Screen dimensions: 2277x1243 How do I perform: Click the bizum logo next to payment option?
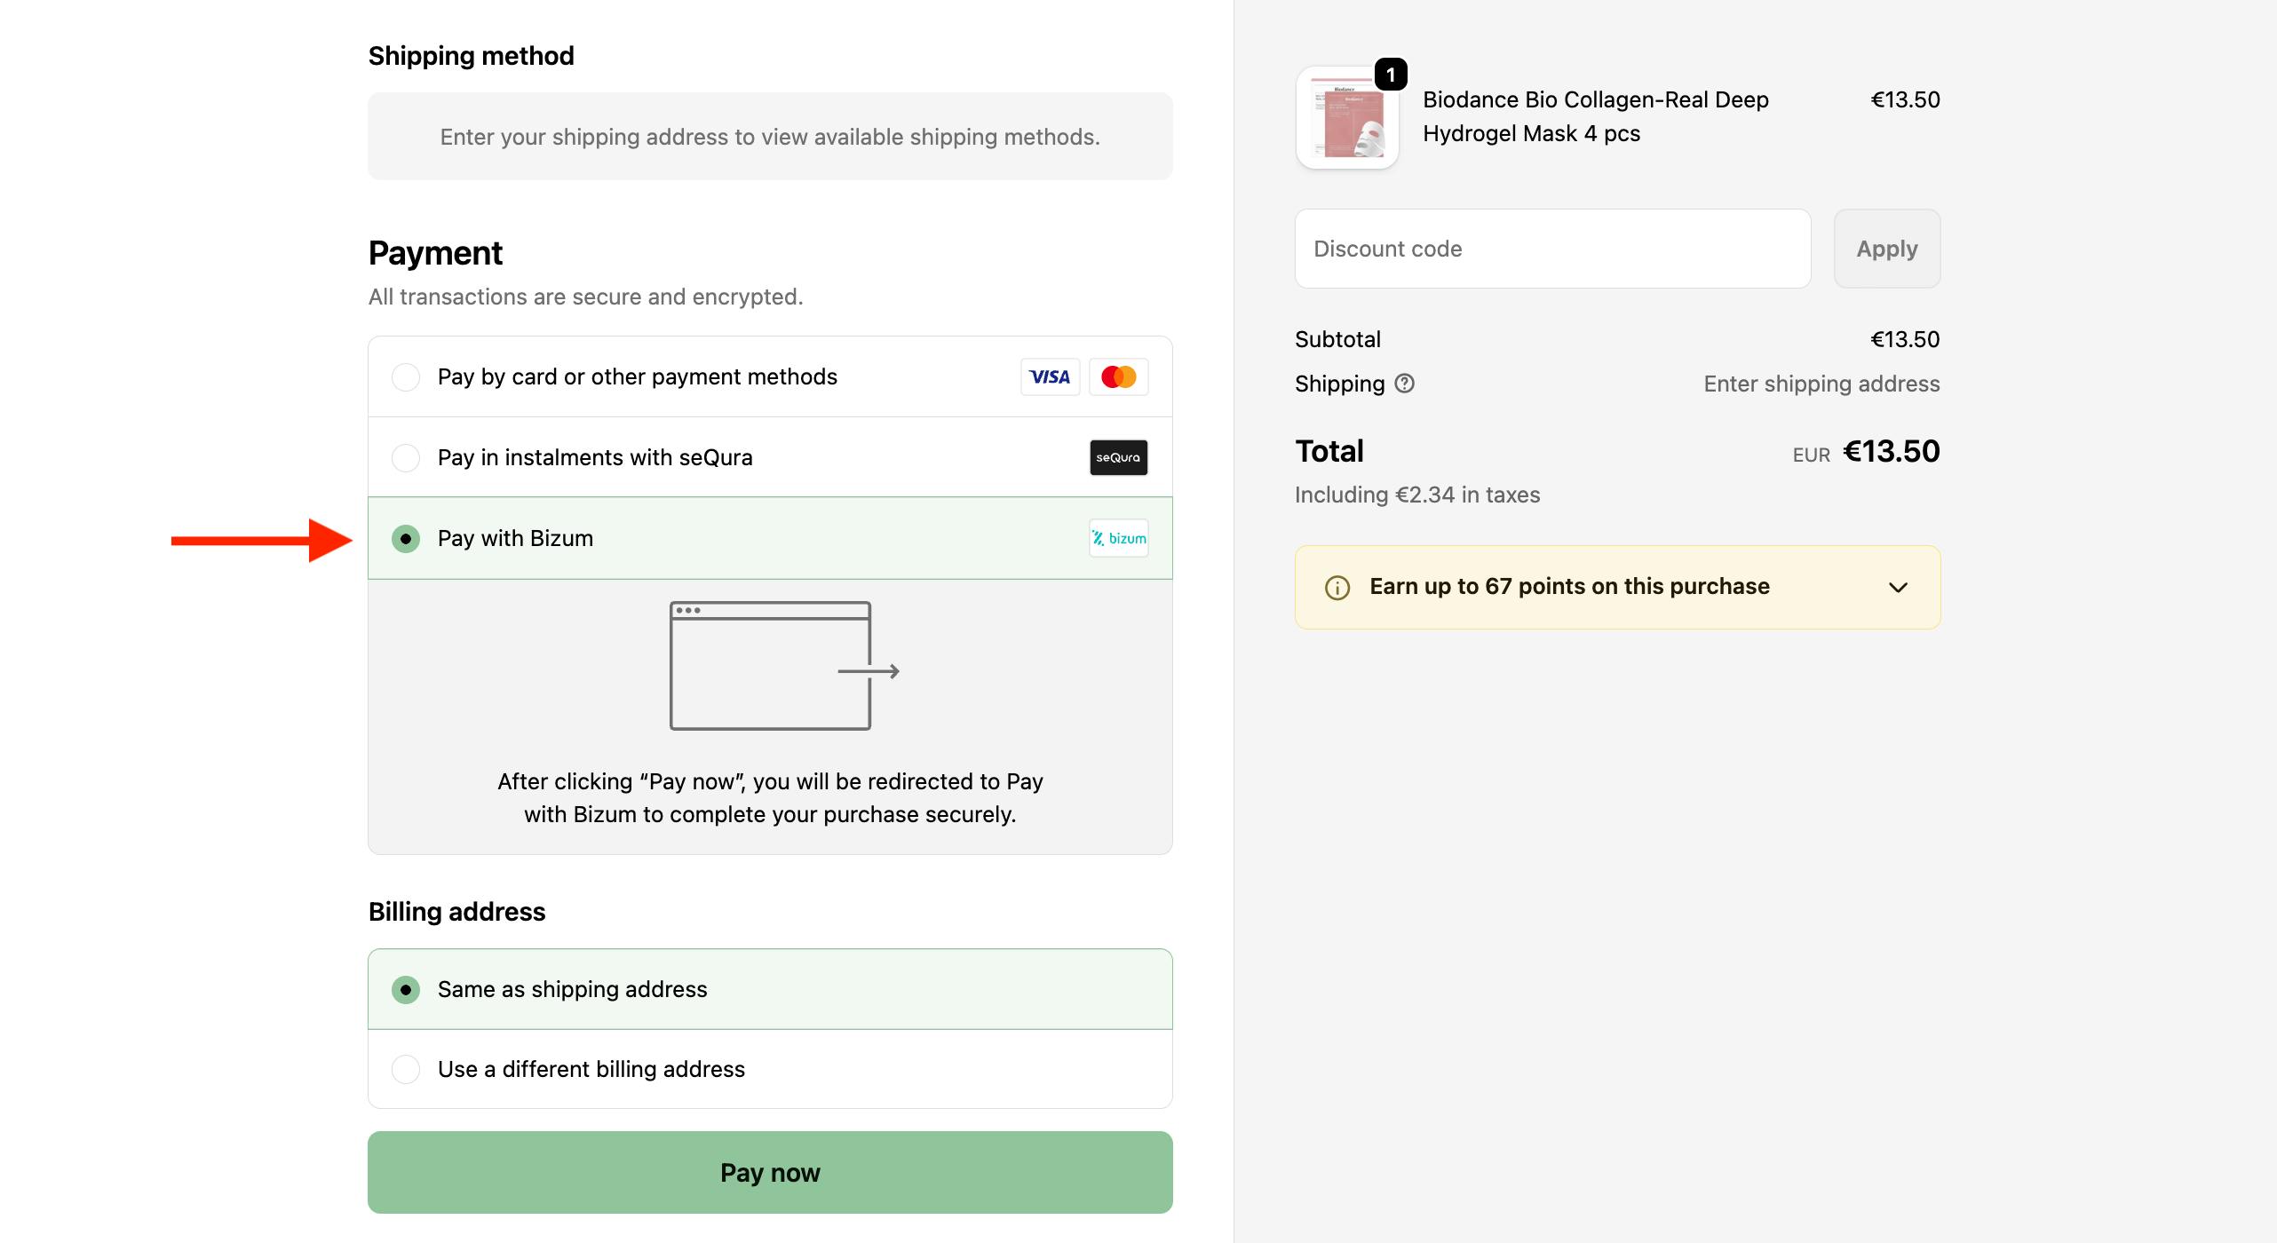tap(1118, 538)
